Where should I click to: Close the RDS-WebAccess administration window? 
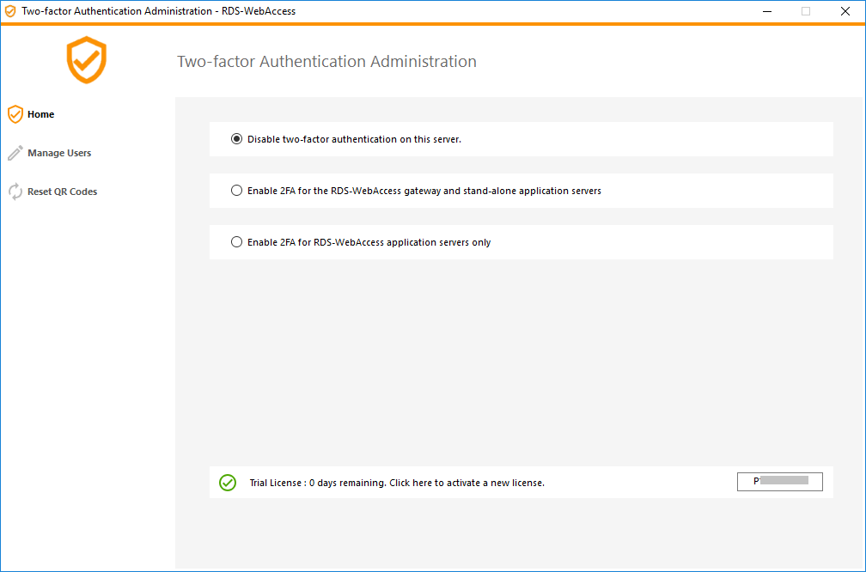845,11
